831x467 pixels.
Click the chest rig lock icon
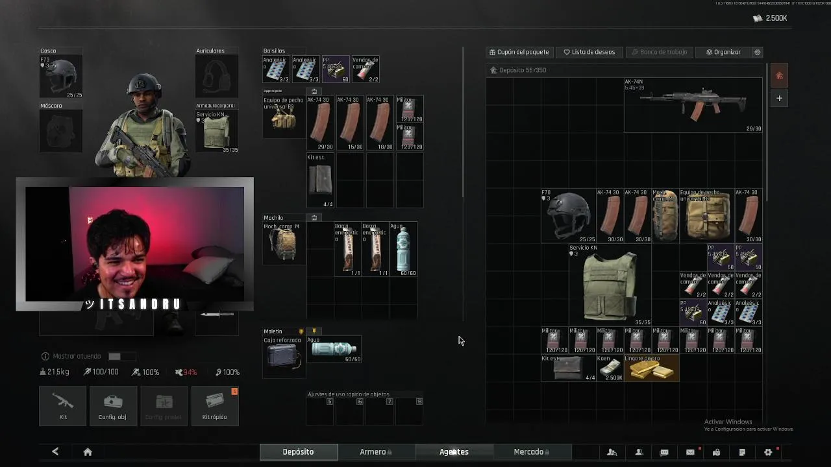(314, 91)
